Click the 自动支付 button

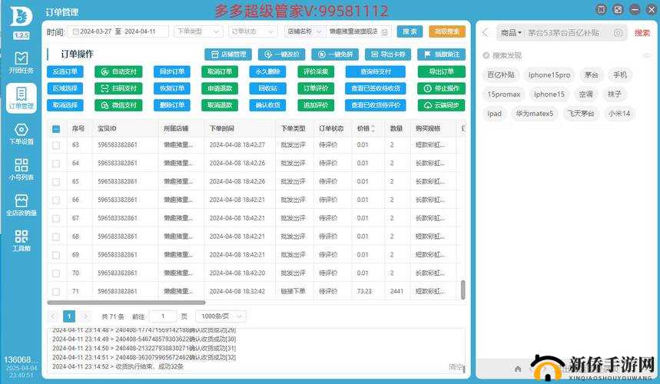click(x=118, y=71)
